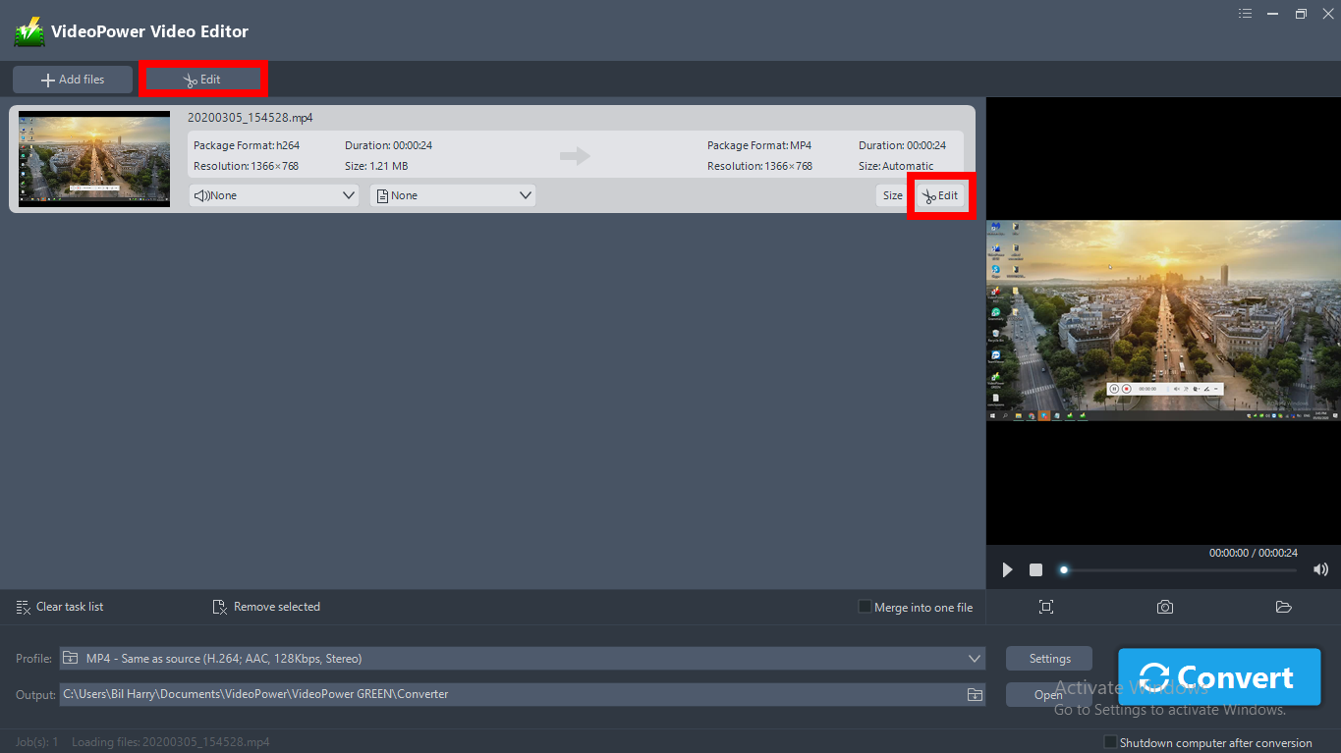
Task: Expand the subtitle None dropdown
Action: pyautogui.click(x=453, y=195)
